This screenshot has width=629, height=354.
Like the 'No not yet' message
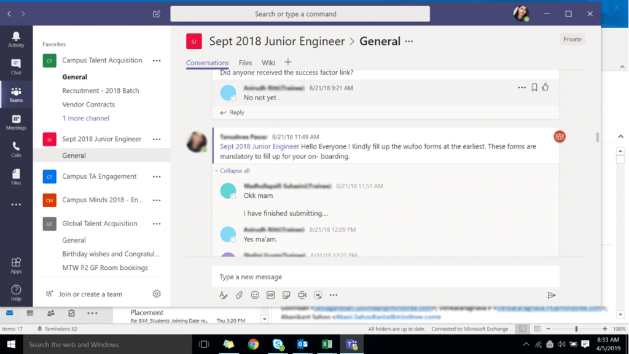click(545, 87)
